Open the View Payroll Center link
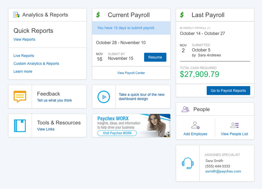Image resolution: width=262 pixels, height=189 pixels. (131, 73)
